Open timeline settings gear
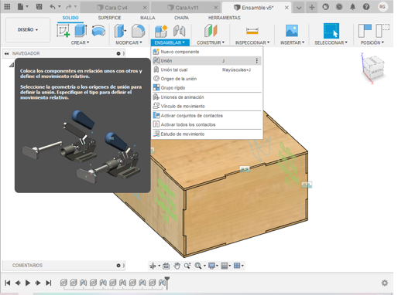398x295 pixels. coord(385,283)
